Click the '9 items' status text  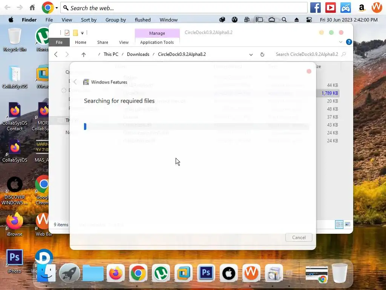pos(61,225)
